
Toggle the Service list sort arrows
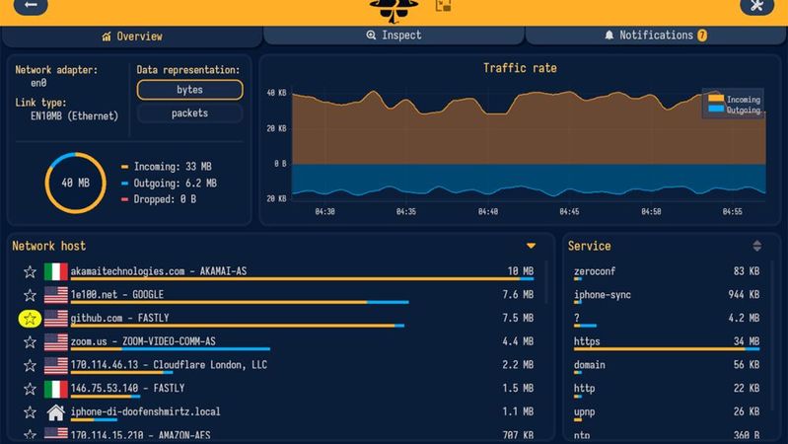(756, 246)
